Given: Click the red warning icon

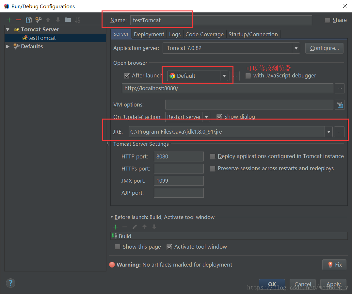Looking at the screenshot, I should coord(112,265).
